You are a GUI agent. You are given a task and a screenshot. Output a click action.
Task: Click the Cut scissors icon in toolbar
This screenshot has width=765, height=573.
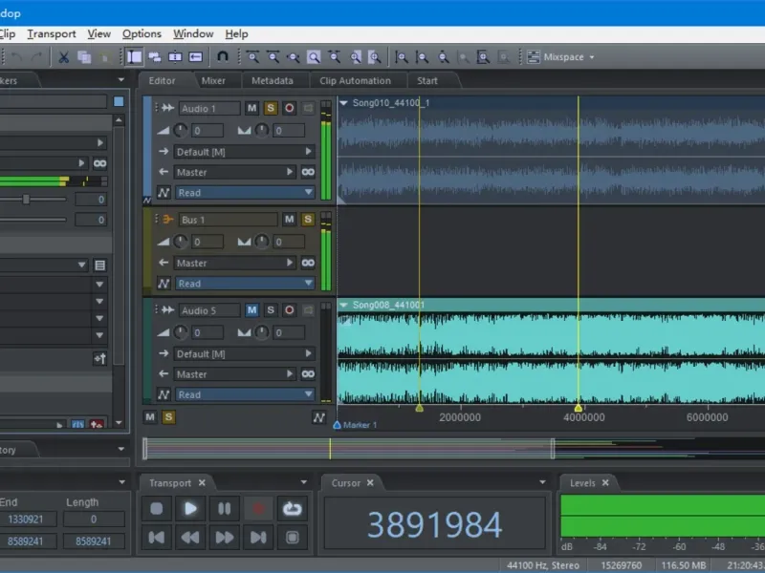pyautogui.click(x=64, y=57)
